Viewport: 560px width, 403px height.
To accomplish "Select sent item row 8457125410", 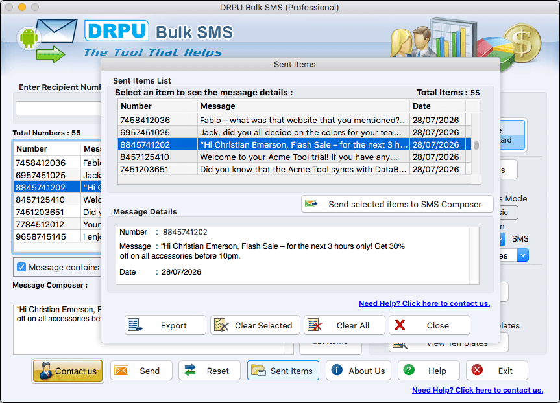I will (295, 157).
